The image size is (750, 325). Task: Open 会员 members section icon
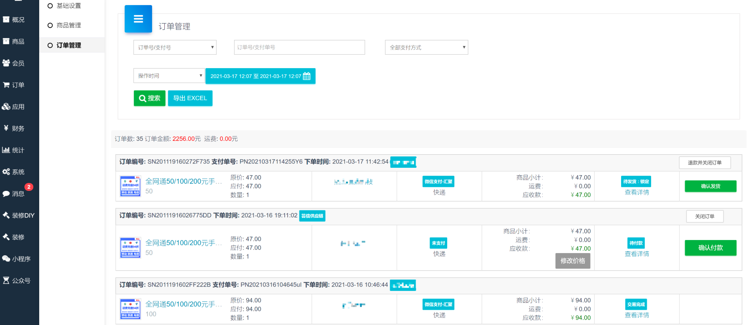coord(6,63)
